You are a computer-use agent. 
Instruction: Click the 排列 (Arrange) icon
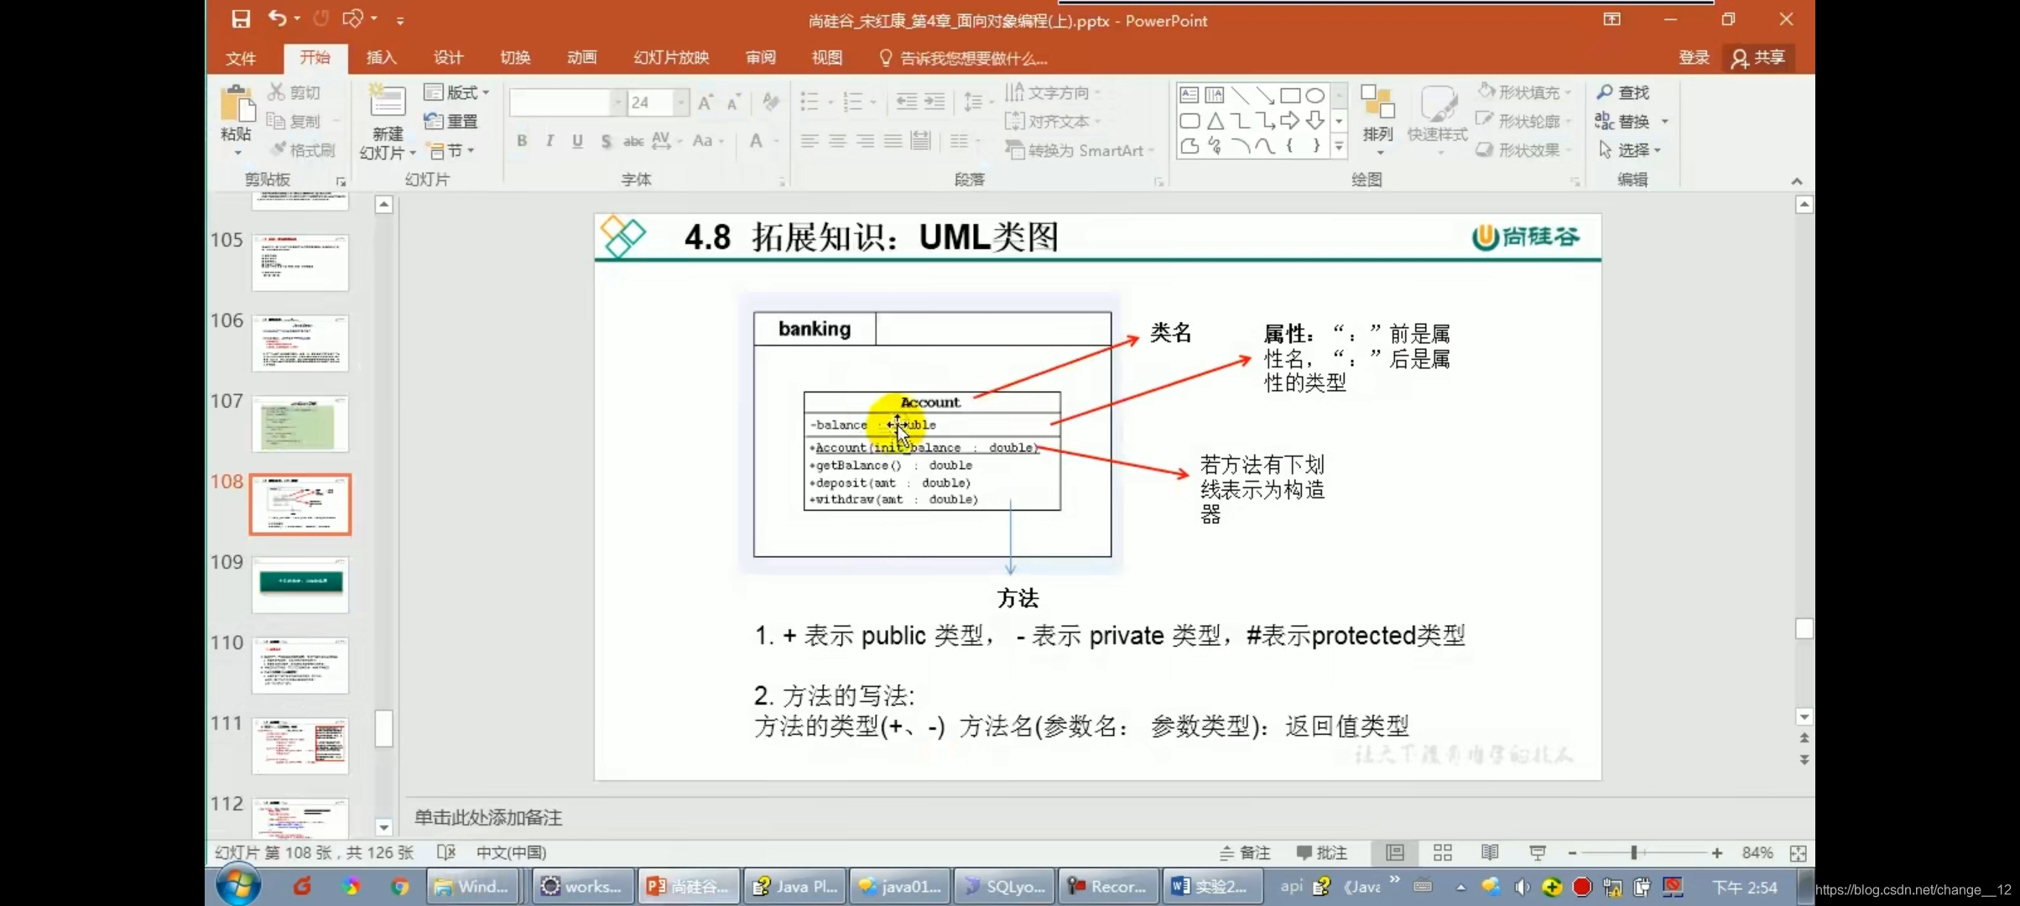(1377, 117)
